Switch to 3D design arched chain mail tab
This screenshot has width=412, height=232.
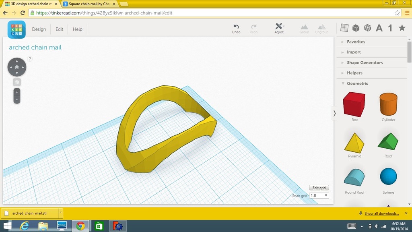pos(31,4)
